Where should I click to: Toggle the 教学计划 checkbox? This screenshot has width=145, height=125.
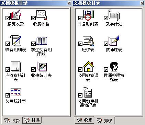pyautogui.click(x=106, y=18)
